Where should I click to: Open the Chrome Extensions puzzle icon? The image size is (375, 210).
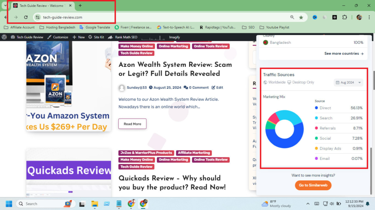click(x=345, y=17)
